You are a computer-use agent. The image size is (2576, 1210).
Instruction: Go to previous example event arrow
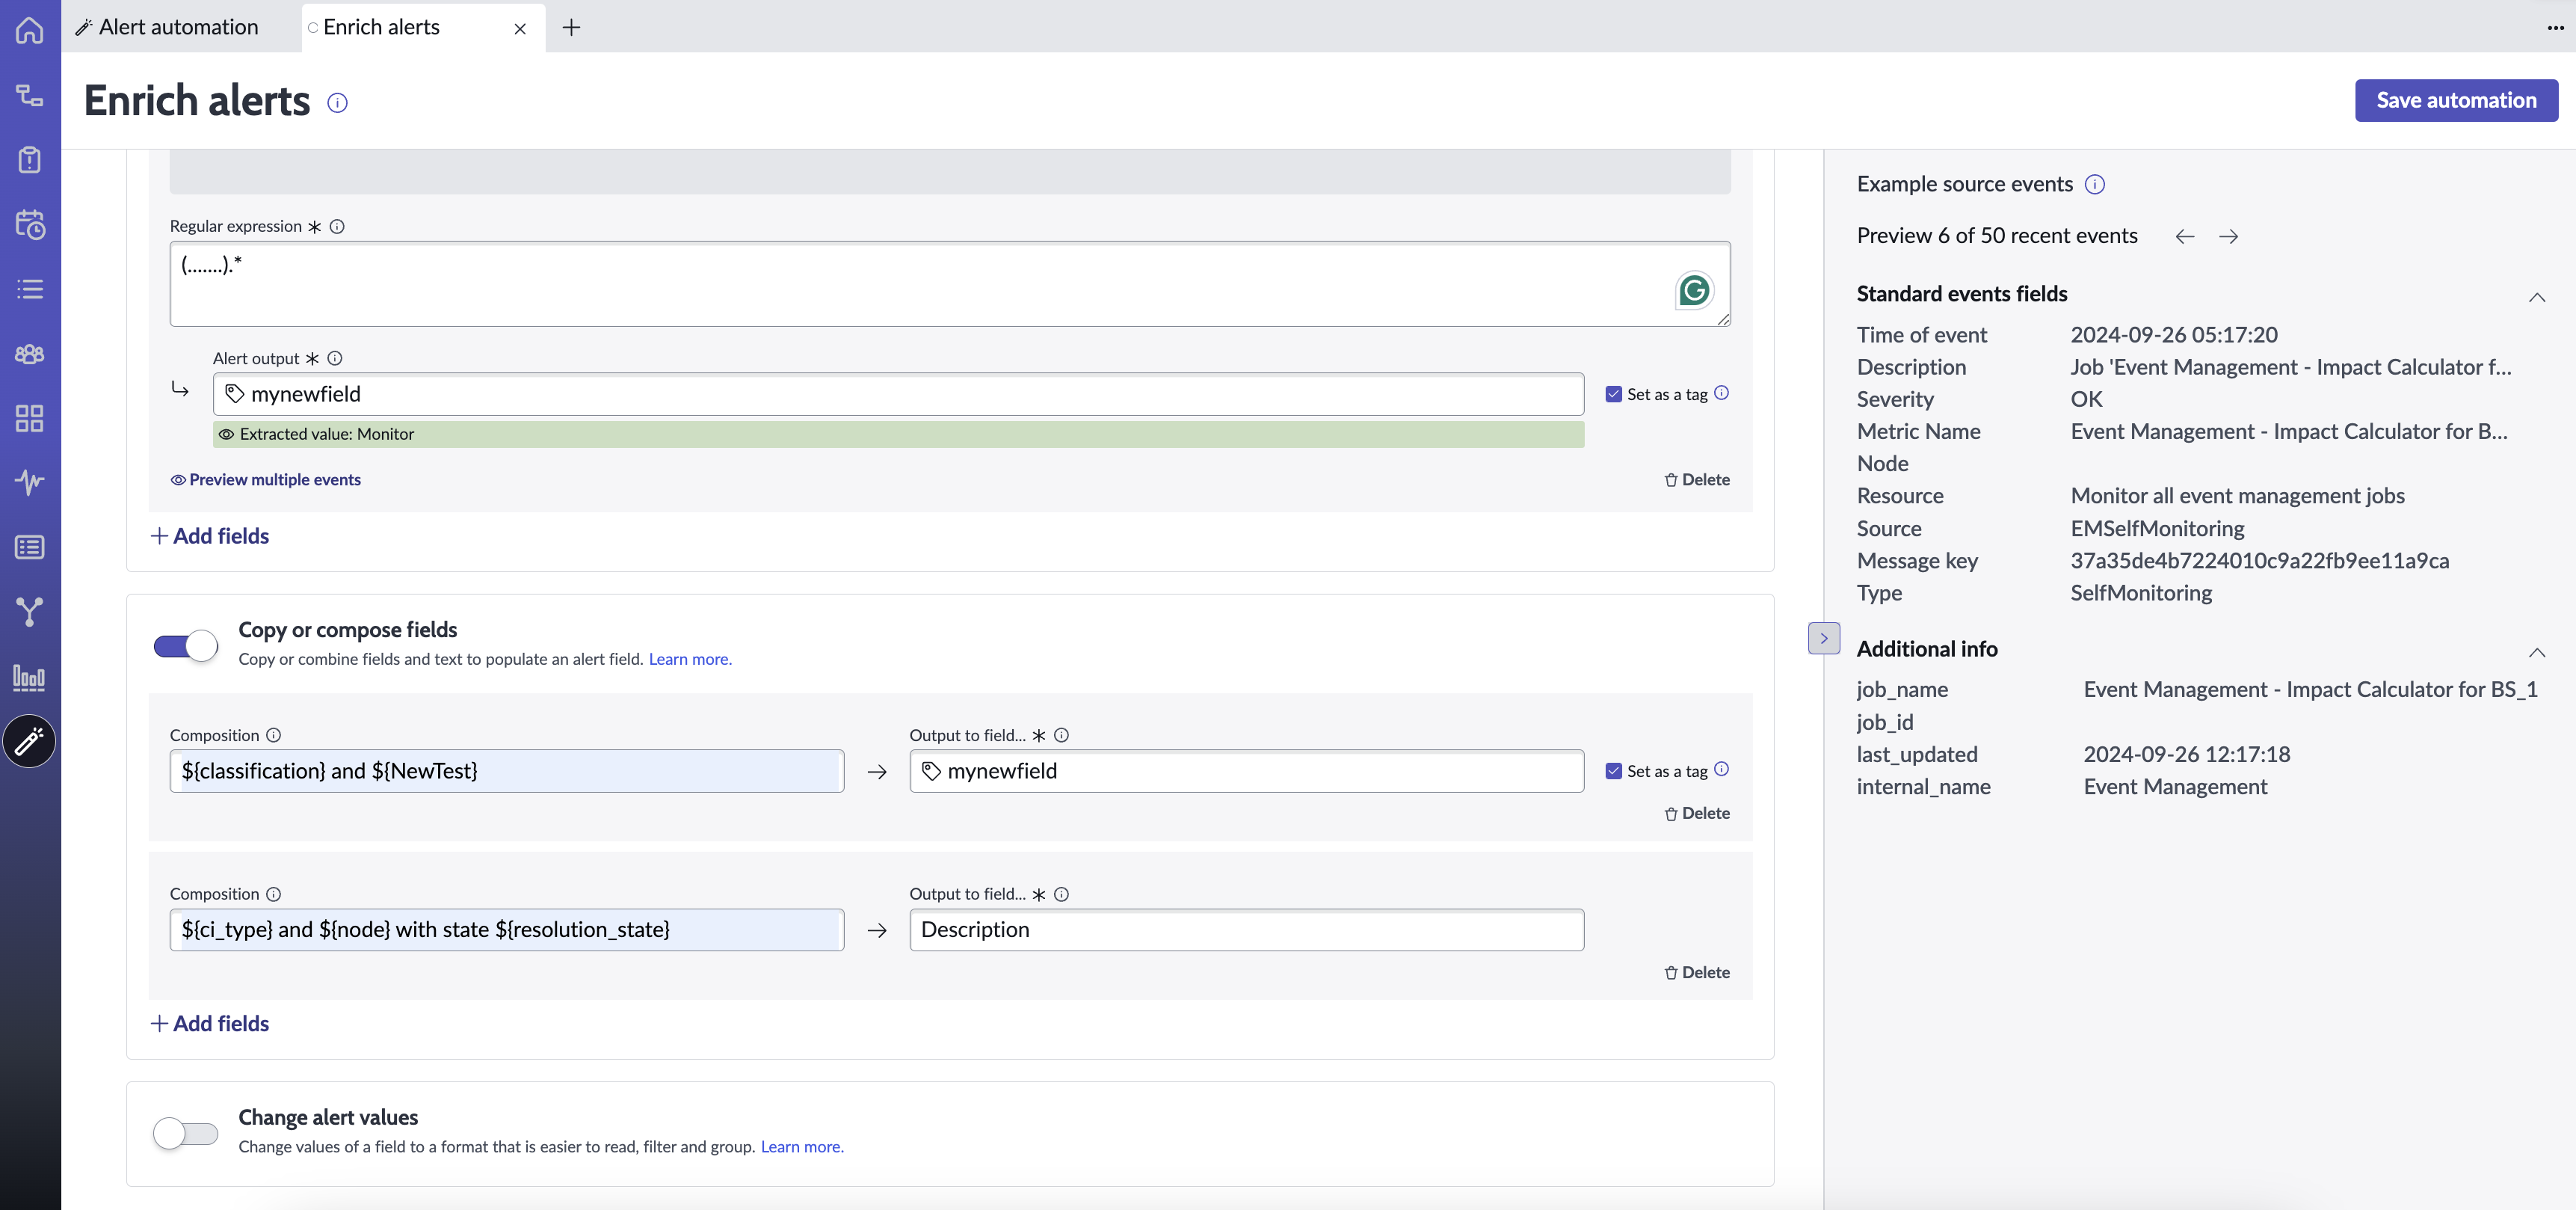2185,236
